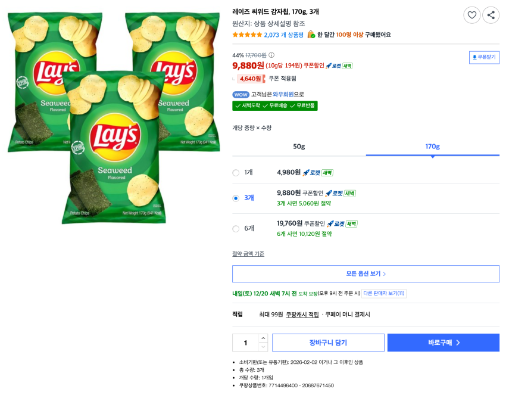
Task: Select the 3개 quantity radio option
Action: click(236, 198)
